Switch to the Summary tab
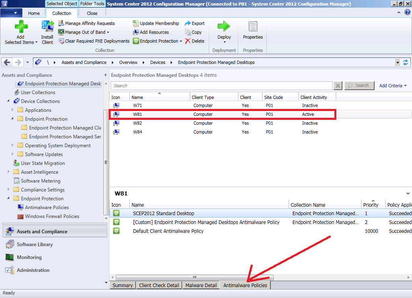This screenshot has height=298, width=412. pos(123,285)
